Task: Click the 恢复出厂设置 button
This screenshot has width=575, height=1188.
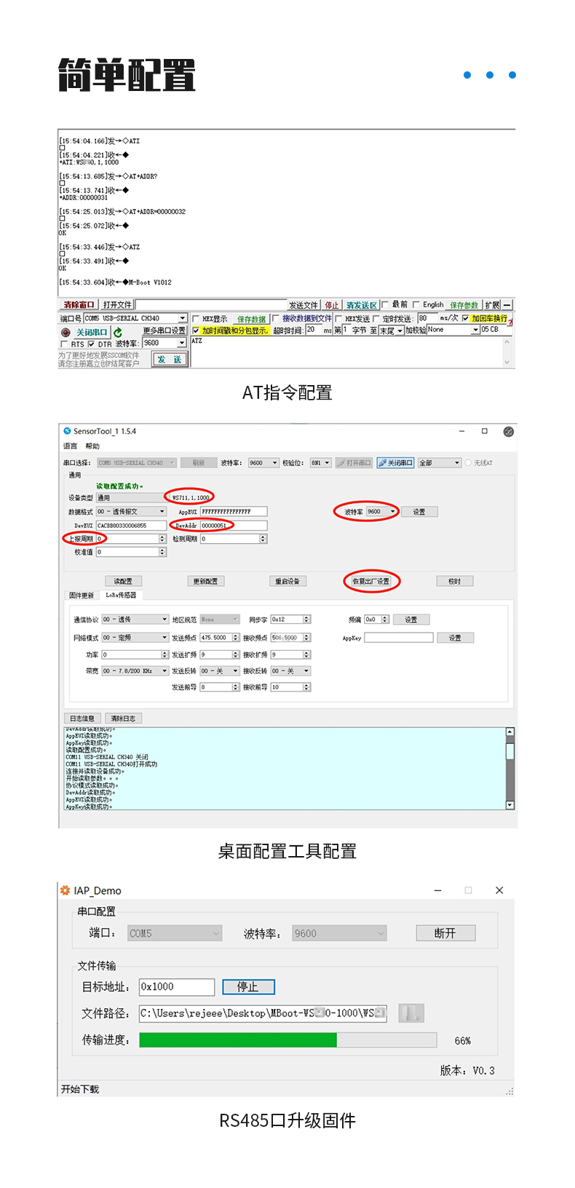Action: tap(371, 581)
